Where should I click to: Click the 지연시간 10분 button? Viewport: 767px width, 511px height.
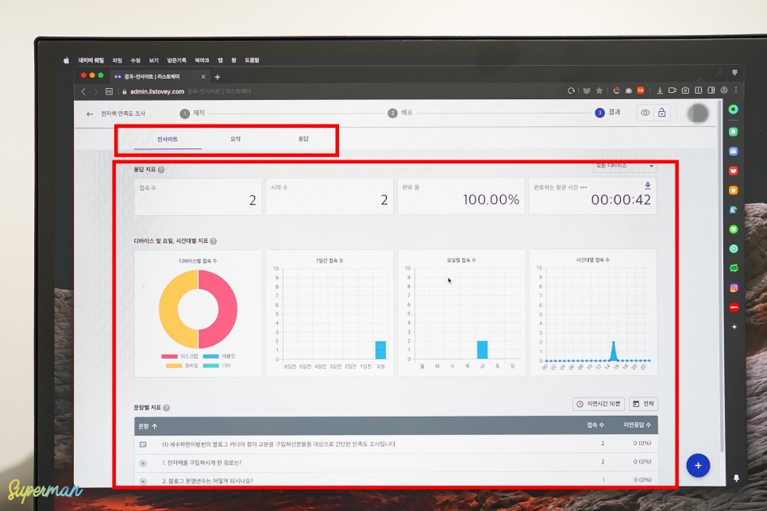(x=599, y=404)
